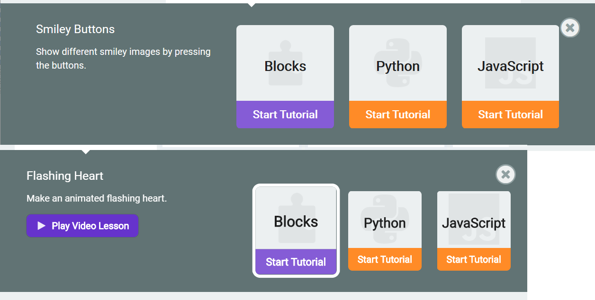Play the Flashing Heart video lesson

pyautogui.click(x=82, y=226)
